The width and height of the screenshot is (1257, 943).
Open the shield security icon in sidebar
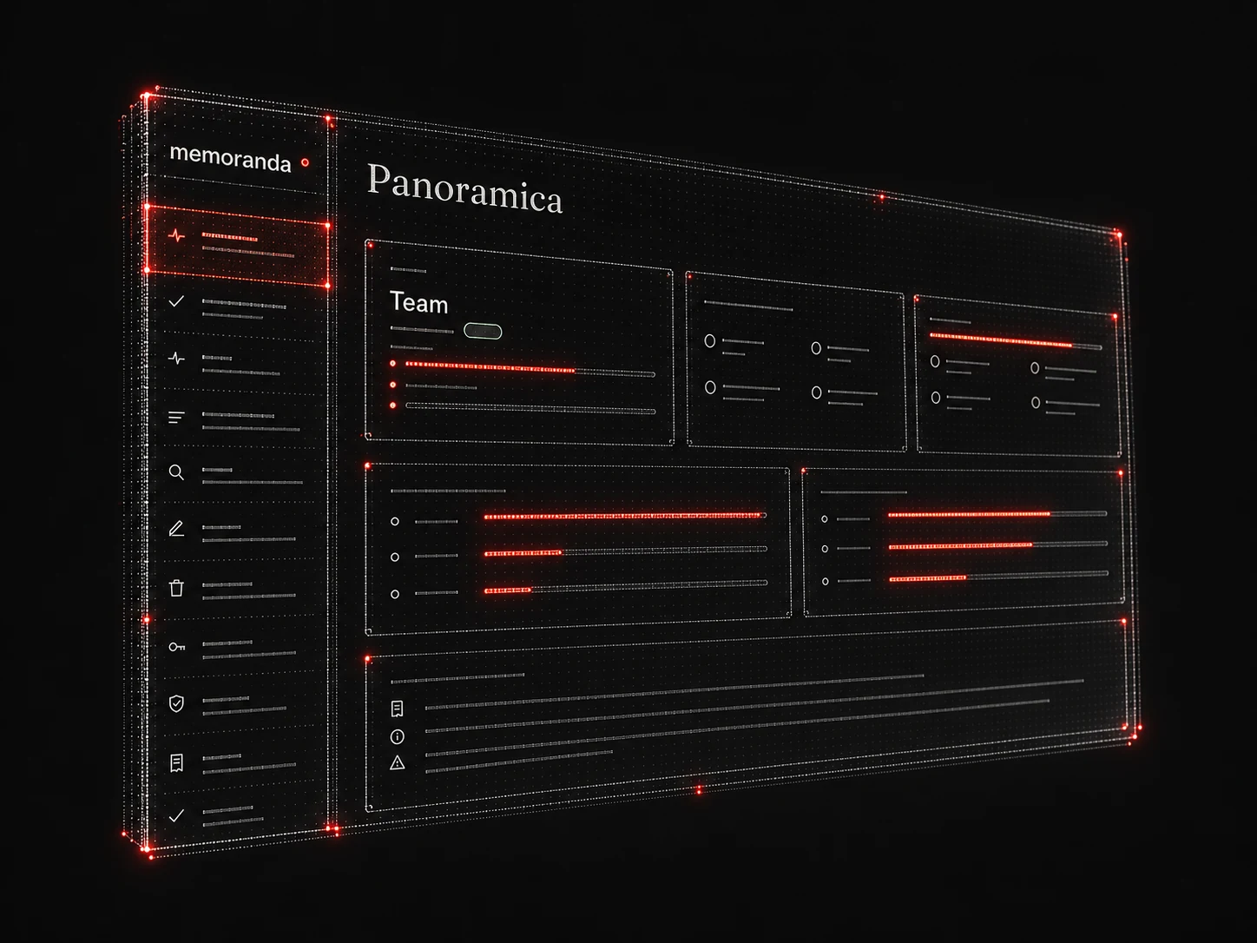176,703
